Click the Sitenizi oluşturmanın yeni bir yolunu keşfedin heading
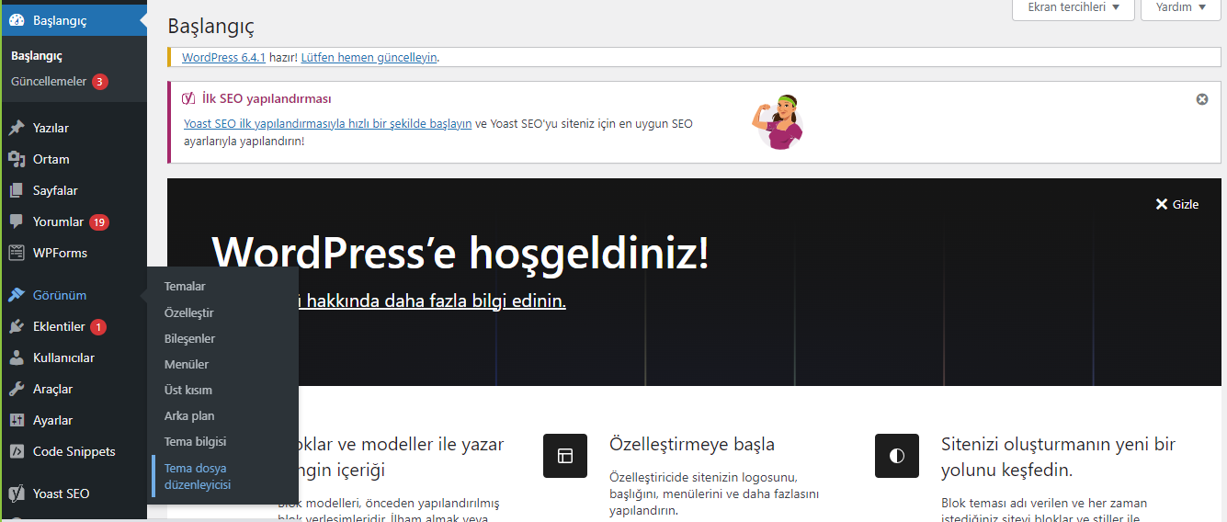Viewport: 1227px width, 522px height. pyautogui.click(x=1058, y=457)
